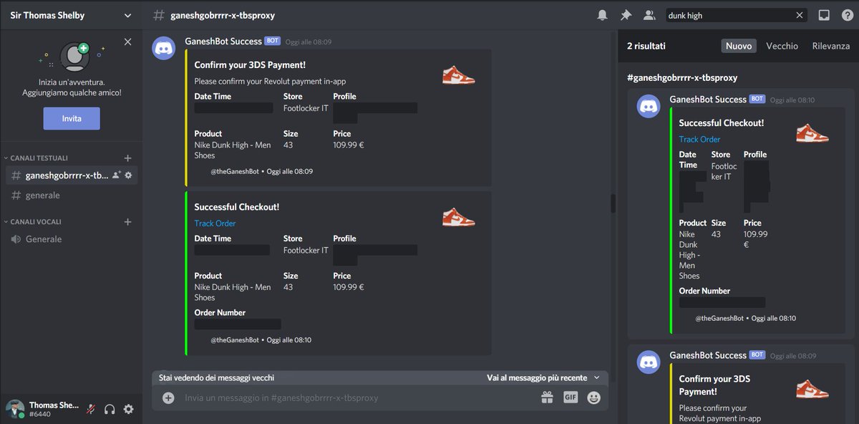This screenshot has width=859, height=424.
Task: Click 'Successful Checkout!' title in main chat
Action: point(236,207)
